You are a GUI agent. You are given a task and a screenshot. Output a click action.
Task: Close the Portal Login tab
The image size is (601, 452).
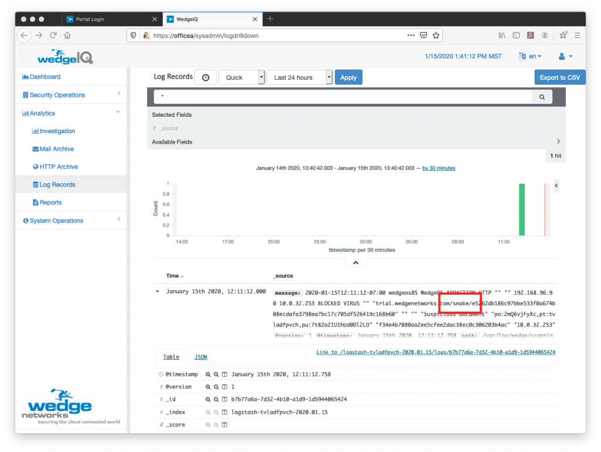[154, 19]
